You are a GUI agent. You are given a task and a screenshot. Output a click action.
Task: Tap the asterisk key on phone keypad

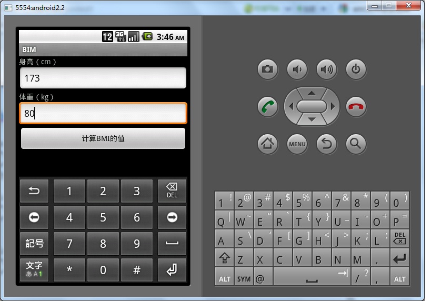coord(69,270)
